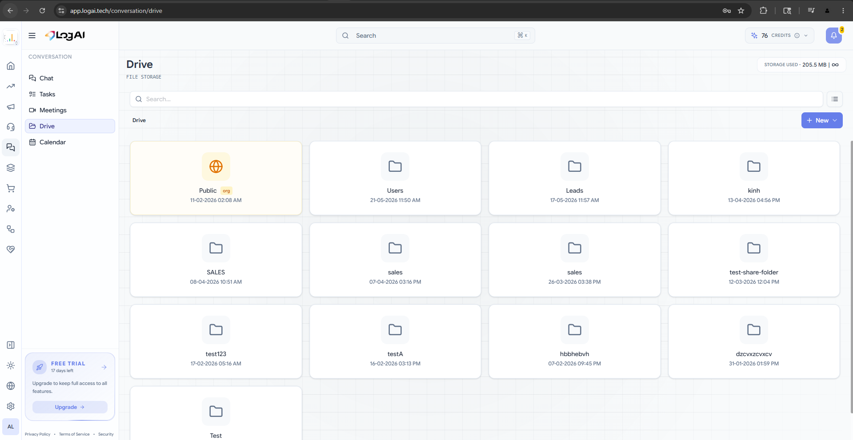The image size is (853, 440).
Task: Switch theme with the sun icon
Action: point(11,365)
